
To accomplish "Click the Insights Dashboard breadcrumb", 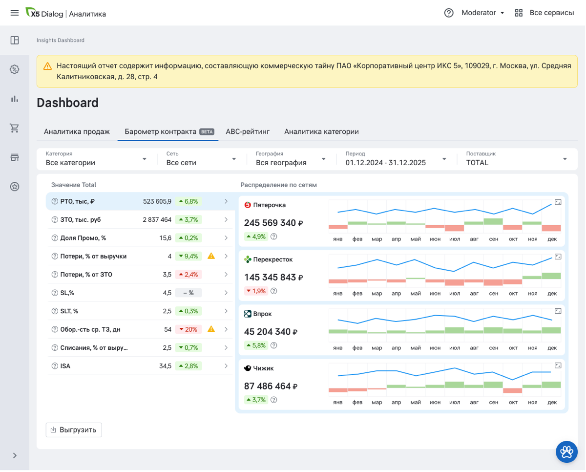I will pos(61,40).
